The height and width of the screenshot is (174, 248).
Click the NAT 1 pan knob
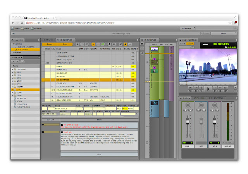pyautogui.click(x=188, y=105)
